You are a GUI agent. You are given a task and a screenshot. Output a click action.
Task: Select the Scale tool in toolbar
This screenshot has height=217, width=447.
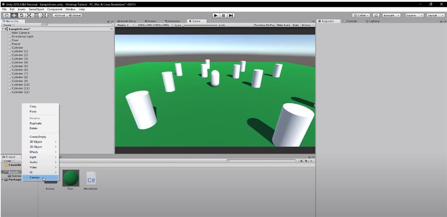coord(29,15)
